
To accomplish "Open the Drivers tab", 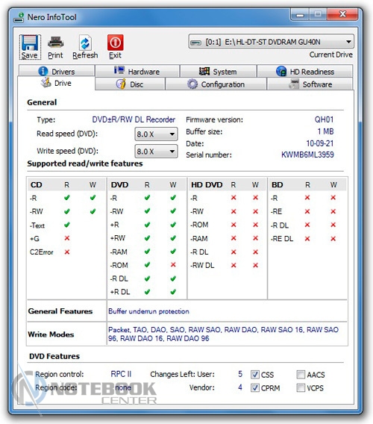I will tap(57, 71).
